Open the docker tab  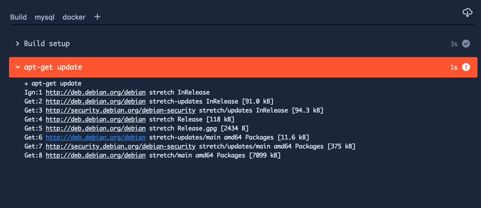(x=74, y=17)
